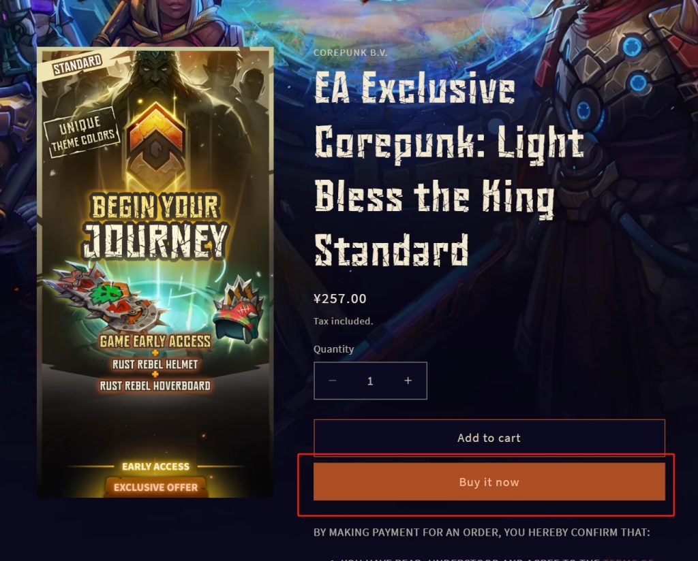Add the Standard pack to cart
The image size is (698, 561).
point(489,438)
